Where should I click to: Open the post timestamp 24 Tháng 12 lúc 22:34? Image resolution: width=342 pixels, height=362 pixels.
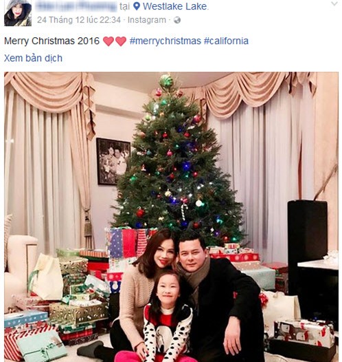pos(79,20)
